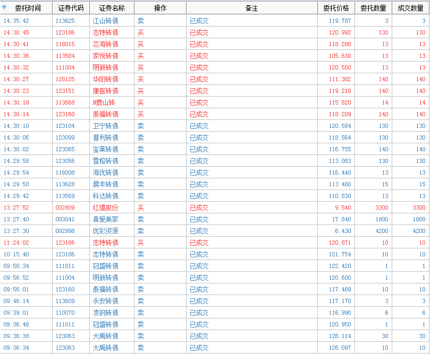Select 卫宁转债 security name

(x=106, y=126)
